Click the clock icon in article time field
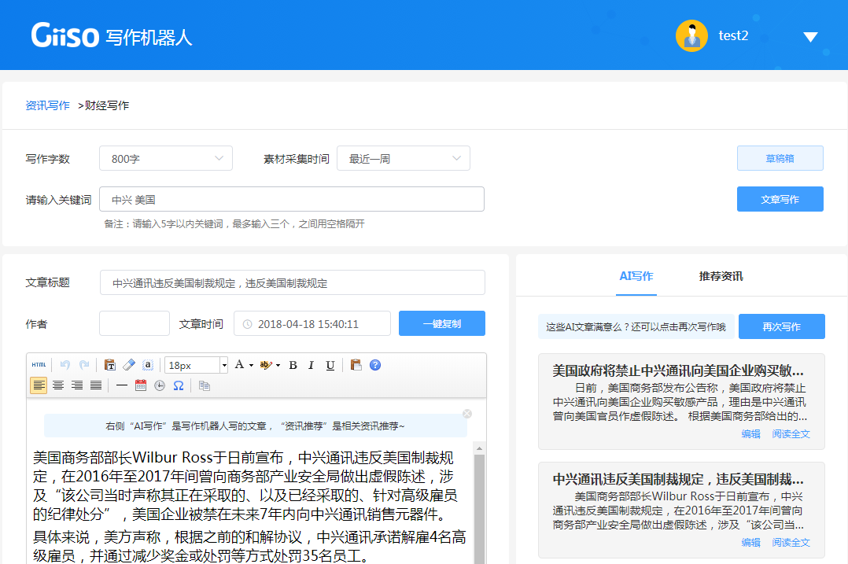 (247, 324)
